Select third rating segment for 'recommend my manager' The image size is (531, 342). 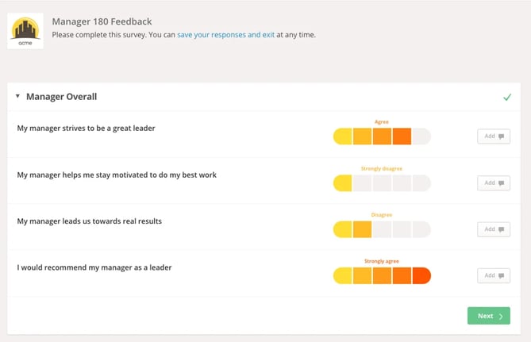[x=382, y=276]
